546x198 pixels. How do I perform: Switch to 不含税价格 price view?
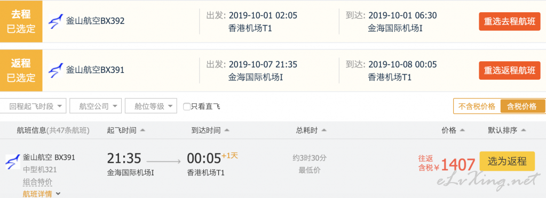[477, 106]
